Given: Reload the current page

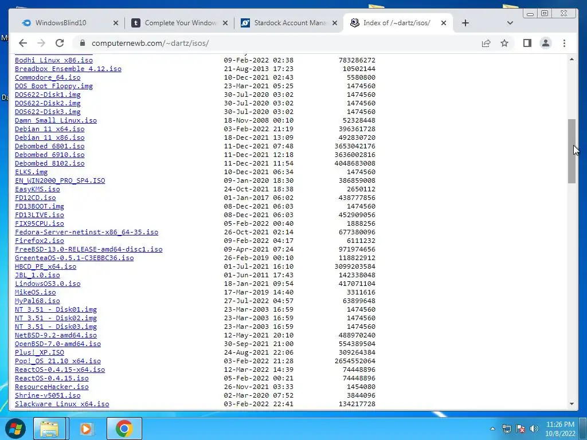Looking at the screenshot, I should [x=60, y=43].
